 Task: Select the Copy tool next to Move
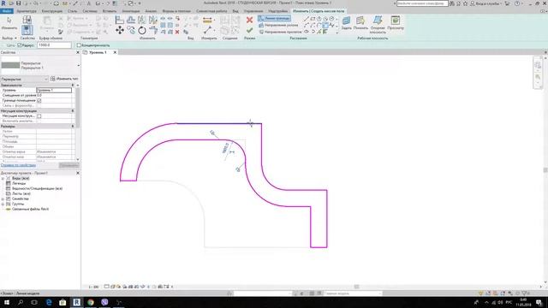131,31
